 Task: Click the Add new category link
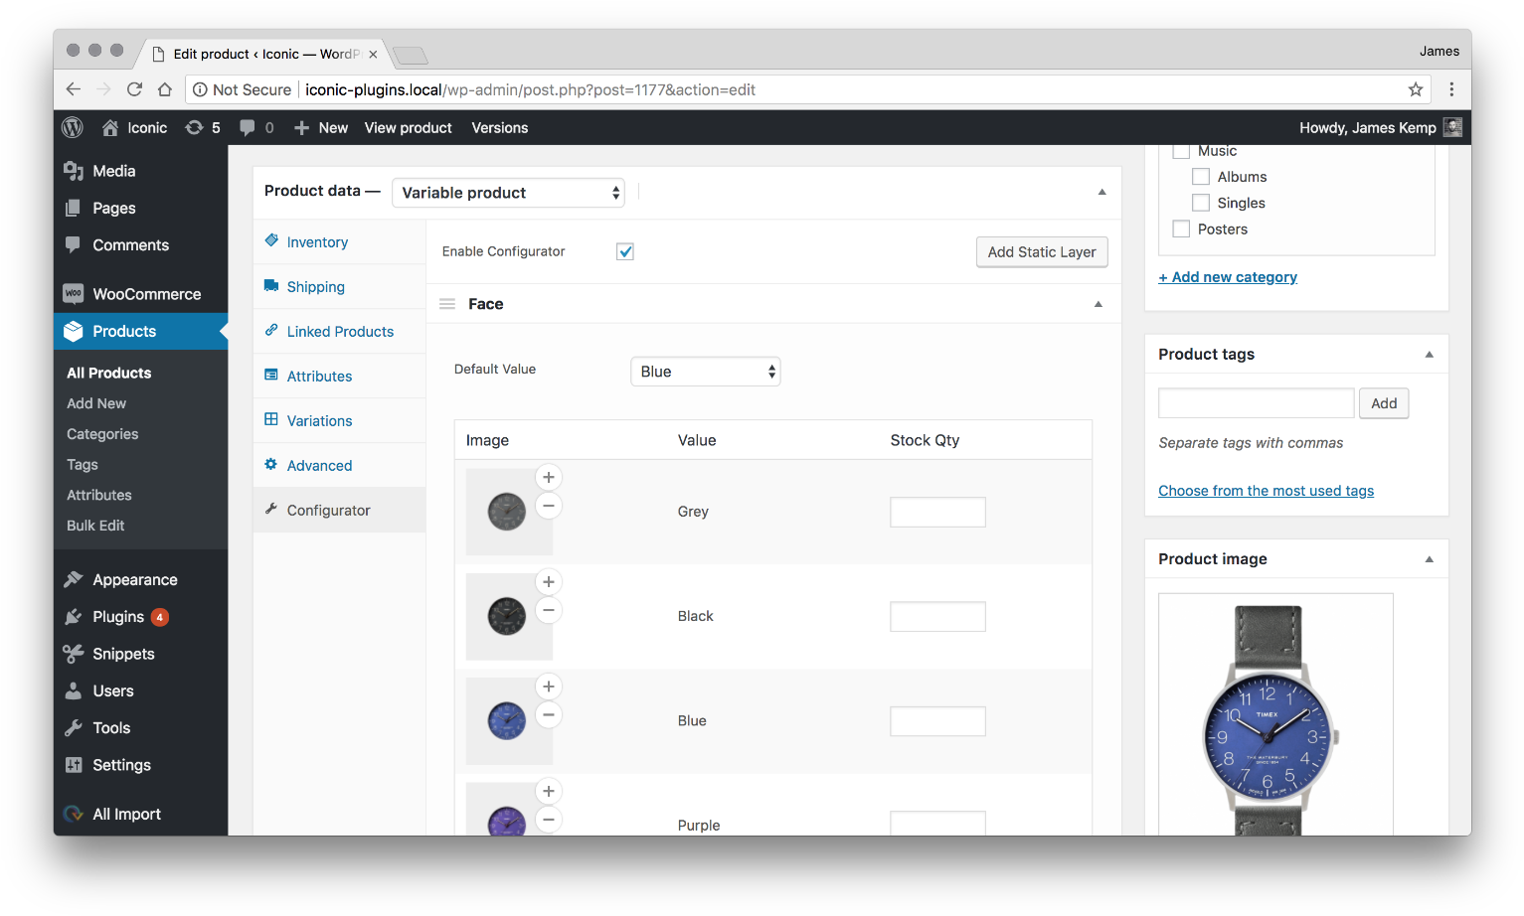tap(1228, 277)
